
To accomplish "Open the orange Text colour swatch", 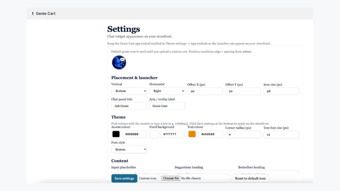I will [x=192, y=134].
